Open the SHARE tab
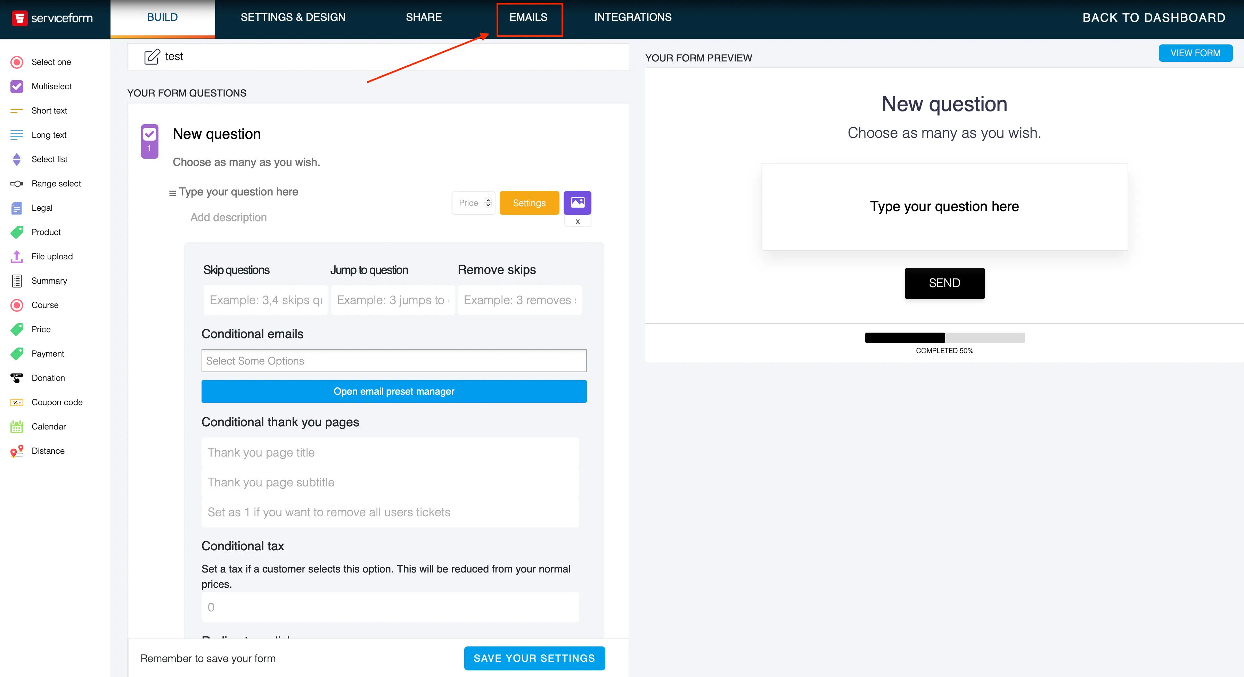1244x677 pixels. pos(424,17)
